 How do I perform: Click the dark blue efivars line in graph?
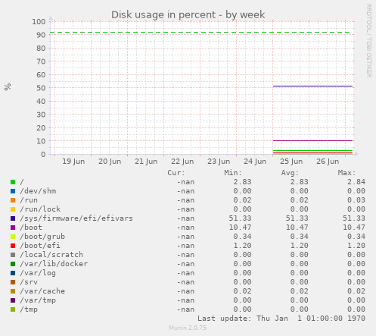[x=312, y=86]
